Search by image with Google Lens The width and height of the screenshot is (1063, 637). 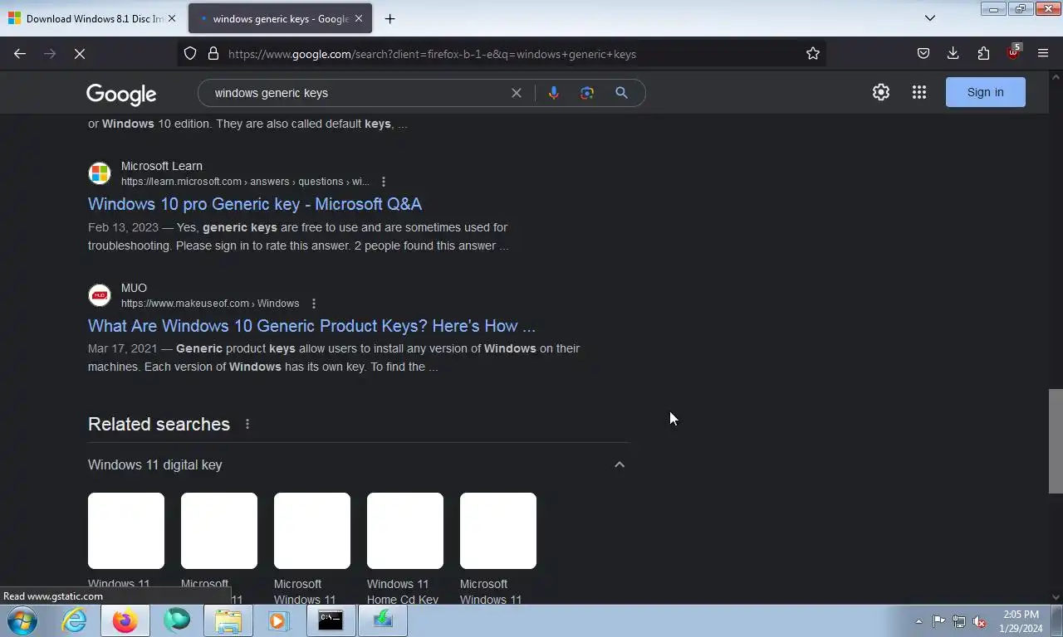coord(587,93)
